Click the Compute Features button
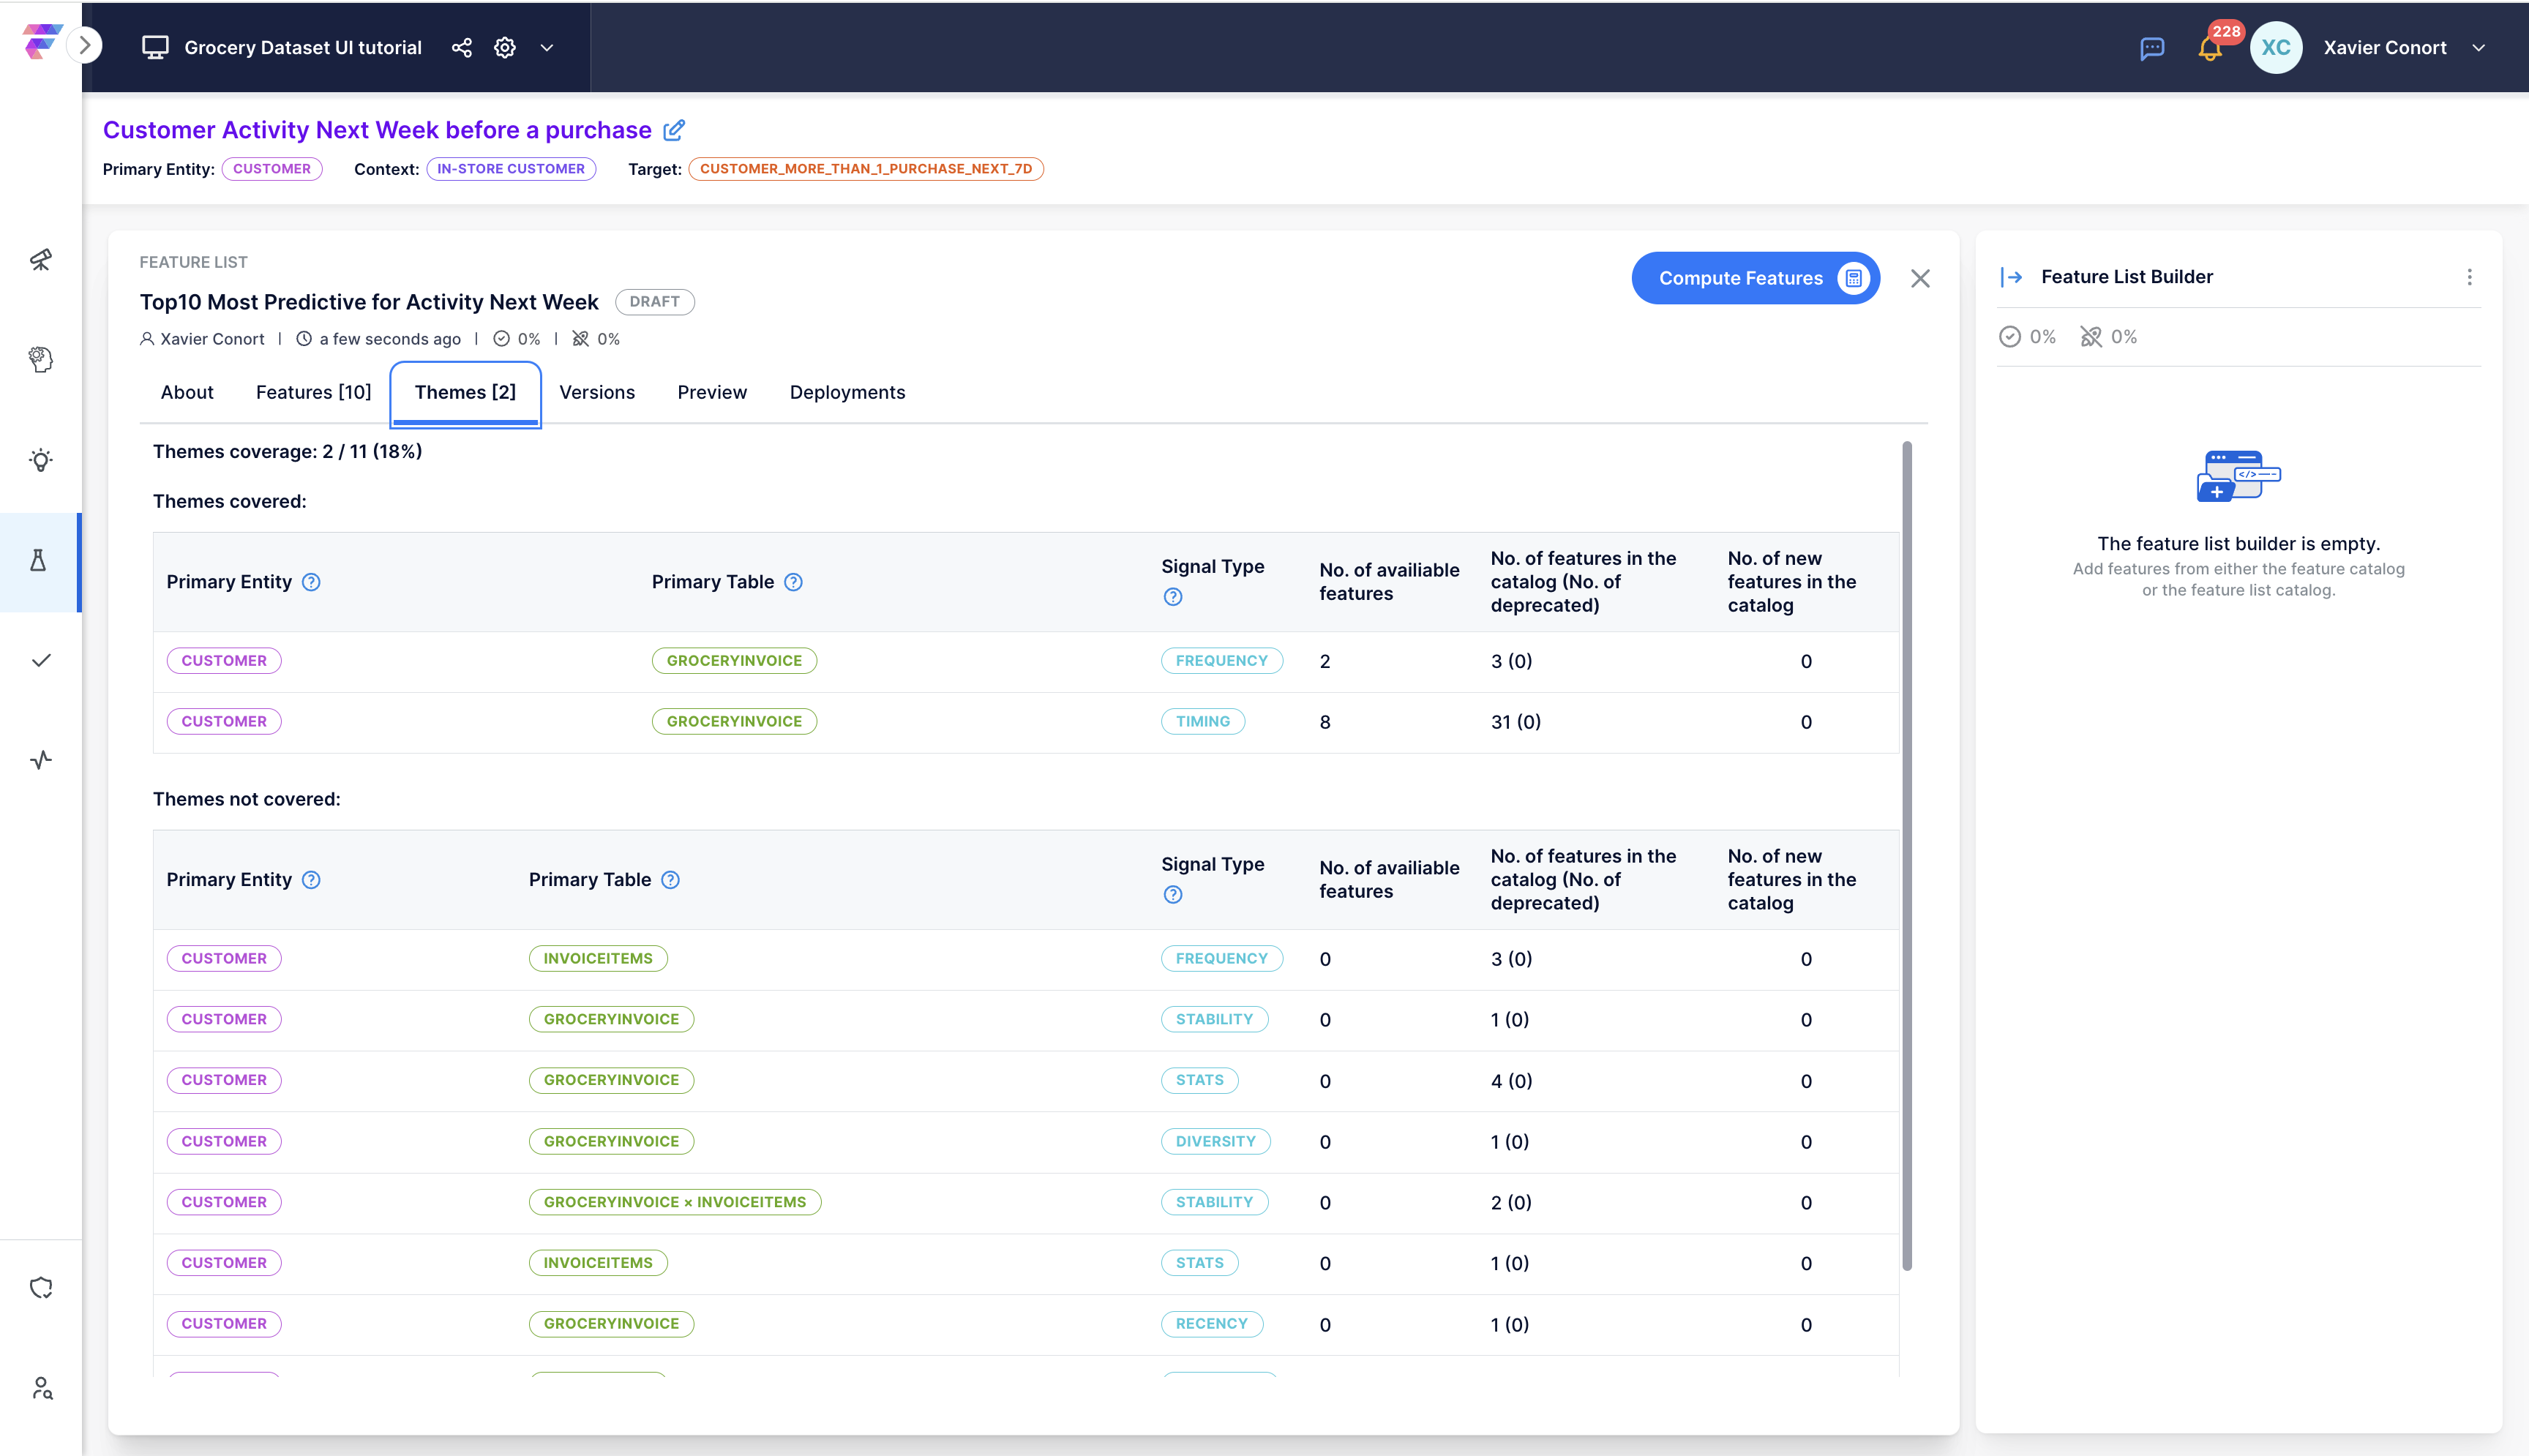This screenshot has width=2529, height=1456. pyautogui.click(x=1756, y=278)
